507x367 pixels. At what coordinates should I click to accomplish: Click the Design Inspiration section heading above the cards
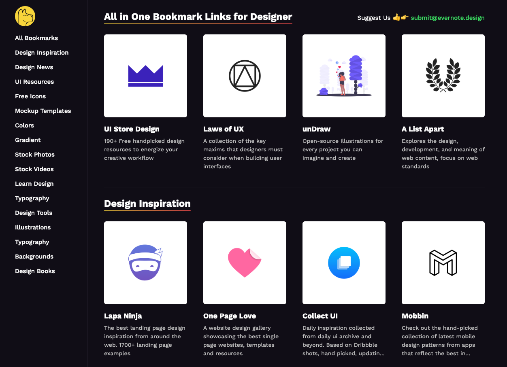(x=147, y=204)
